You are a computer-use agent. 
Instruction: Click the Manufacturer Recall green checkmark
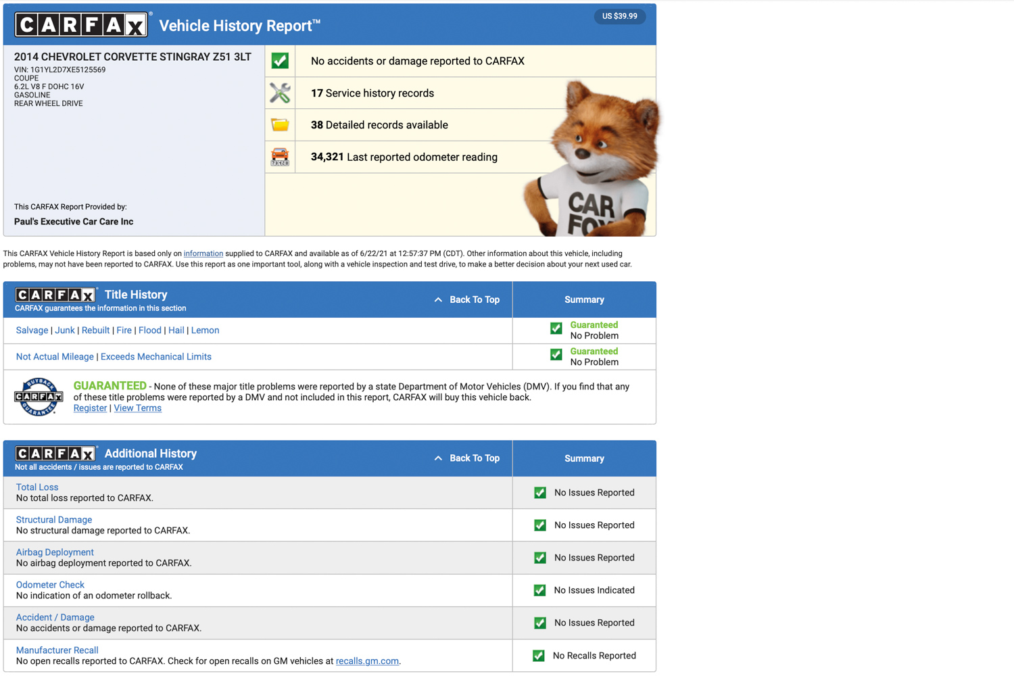(539, 656)
